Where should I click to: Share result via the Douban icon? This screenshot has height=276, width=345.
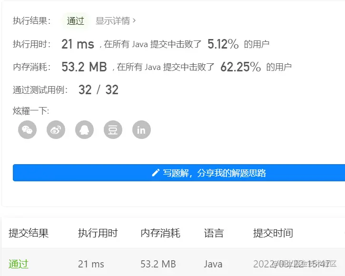(113, 129)
